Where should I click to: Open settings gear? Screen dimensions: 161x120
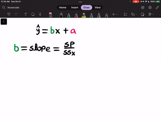150,8
